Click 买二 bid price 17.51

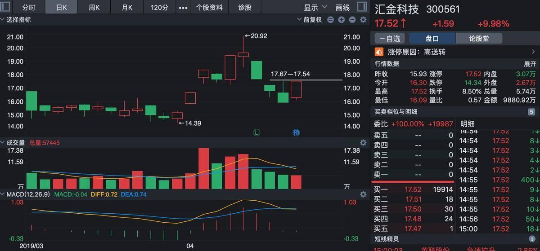(414, 199)
